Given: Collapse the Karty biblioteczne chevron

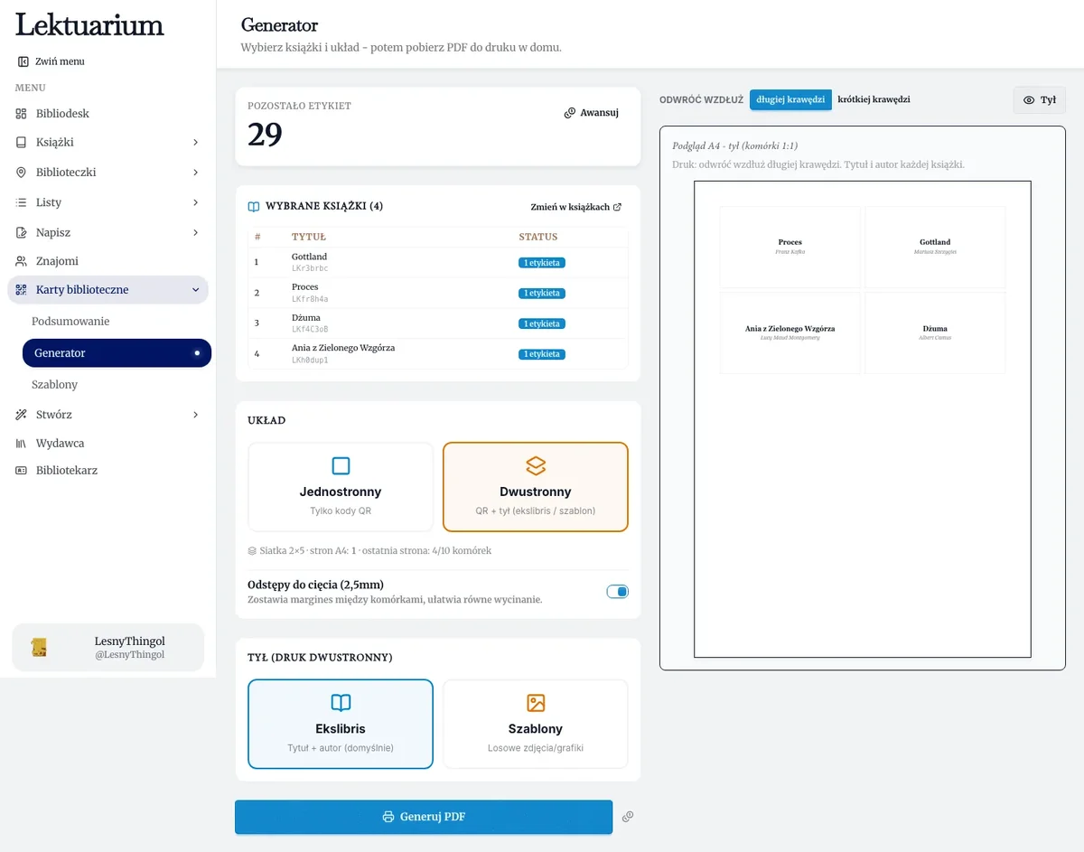Looking at the screenshot, I should tap(196, 290).
